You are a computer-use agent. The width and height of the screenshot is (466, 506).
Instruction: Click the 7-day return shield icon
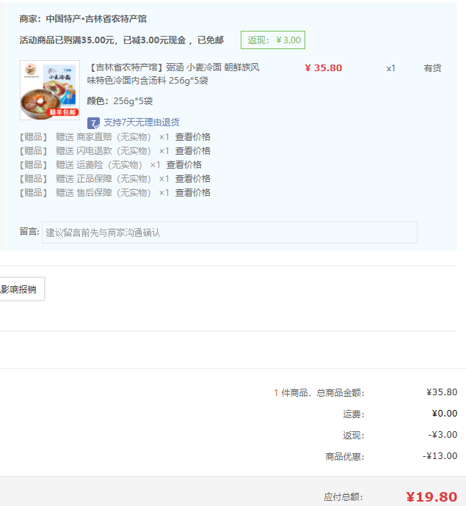pos(93,122)
